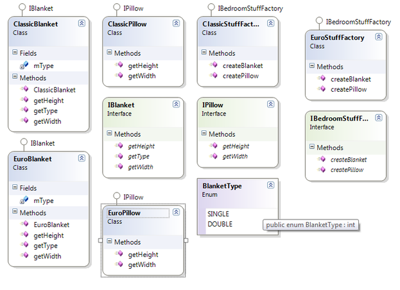Click the right resize handle of EuroPillow
The image size is (400, 290).
click(186, 241)
